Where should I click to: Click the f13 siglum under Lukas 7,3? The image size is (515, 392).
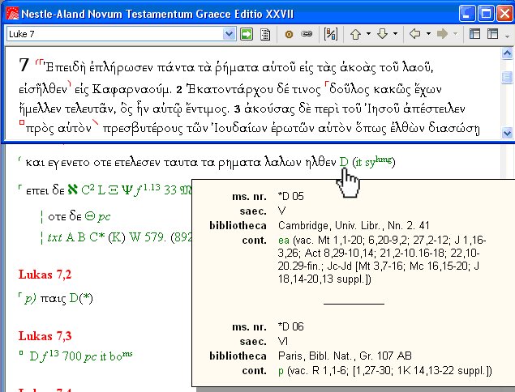tap(49, 356)
